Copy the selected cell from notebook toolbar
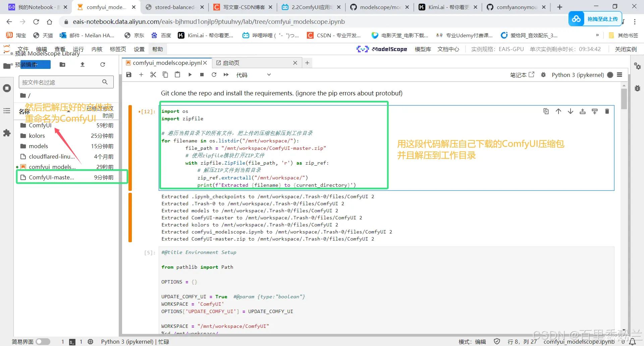This screenshot has width=644, height=346. click(165, 75)
